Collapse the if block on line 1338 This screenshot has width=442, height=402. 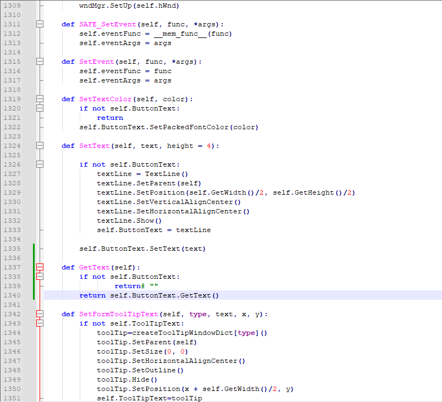[x=40, y=277]
